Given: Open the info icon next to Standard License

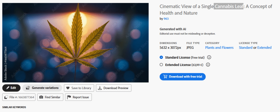Looking at the screenshot, I should pyautogui.click(x=209, y=57).
